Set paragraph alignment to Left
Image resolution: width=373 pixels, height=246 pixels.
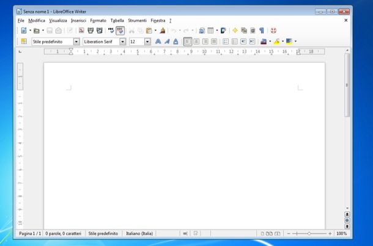(188, 42)
